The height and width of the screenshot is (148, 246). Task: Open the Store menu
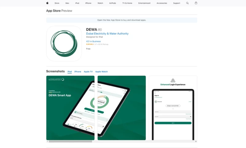tap(57, 3)
